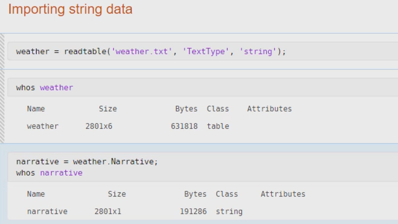Click the "Importing string data" heading

70,9
